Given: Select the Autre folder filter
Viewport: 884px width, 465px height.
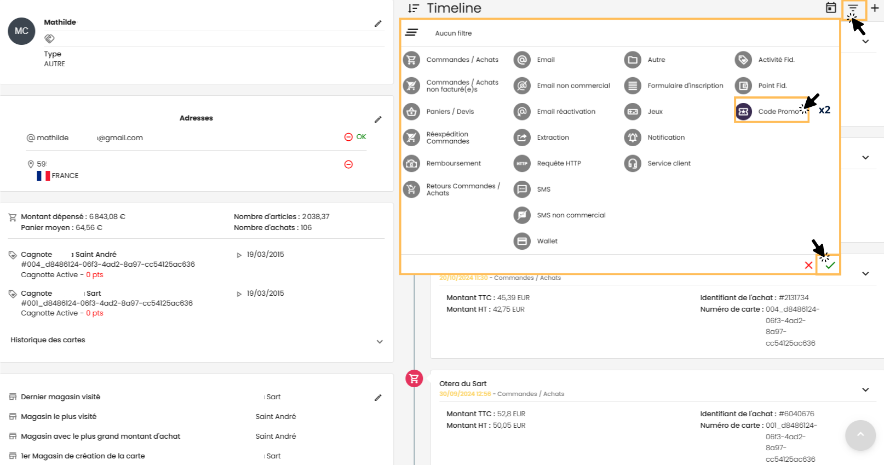Looking at the screenshot, I should [633, 60].
